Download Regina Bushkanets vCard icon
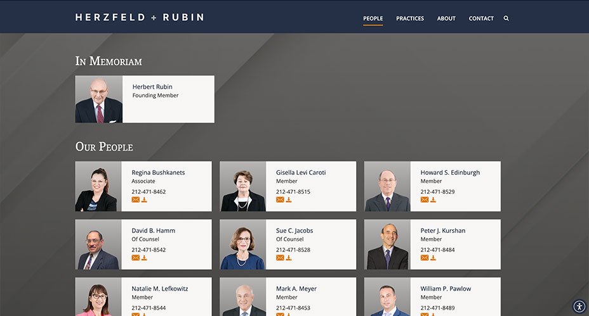 click(x=144, y=200)
